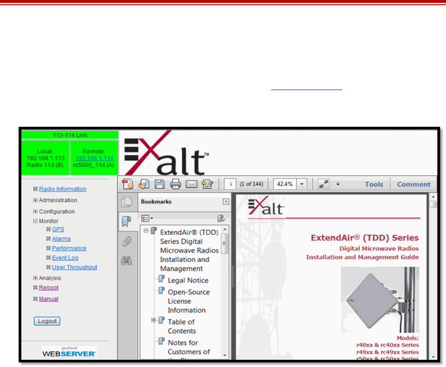Open the bookmarks options menu
This screenshot has width=446, height=367.
coord(147,218)
